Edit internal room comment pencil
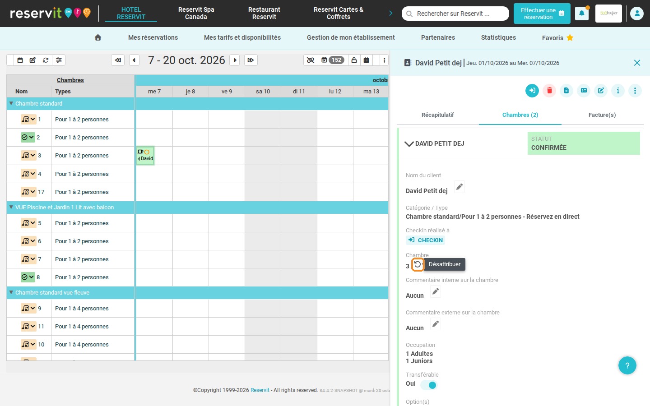 pyautogui.click(x=435, y=291)
